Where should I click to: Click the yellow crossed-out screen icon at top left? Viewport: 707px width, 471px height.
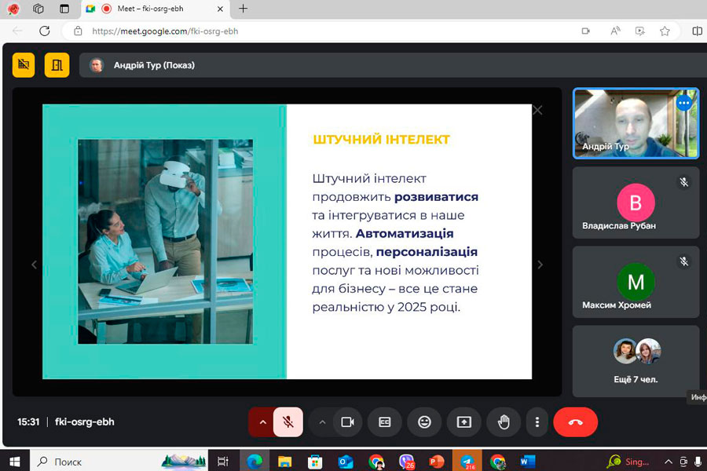[24, 65]
